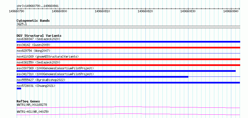Click the thick blue bar for esv3417310
Viewport: 248px width, 118px height.
click(x=102, y=77)
